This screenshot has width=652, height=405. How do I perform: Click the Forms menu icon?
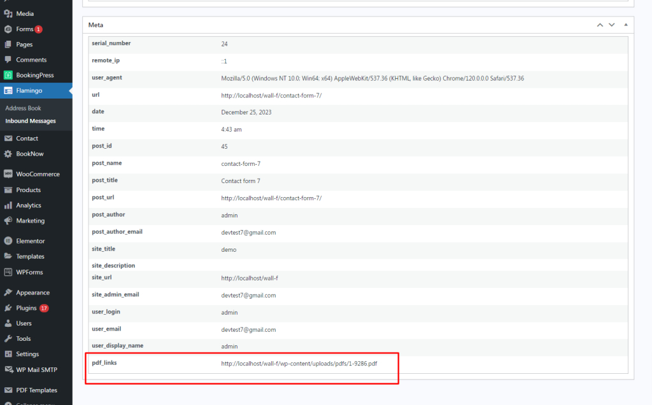pyautogui.click(x=8, y=29)
